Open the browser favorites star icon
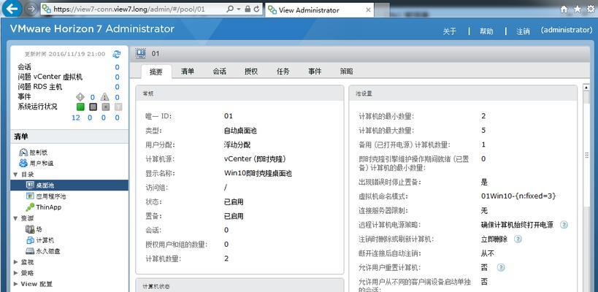The width and height of the screenshot is (598, 292). pyautogui.click(x=578, y=9)
